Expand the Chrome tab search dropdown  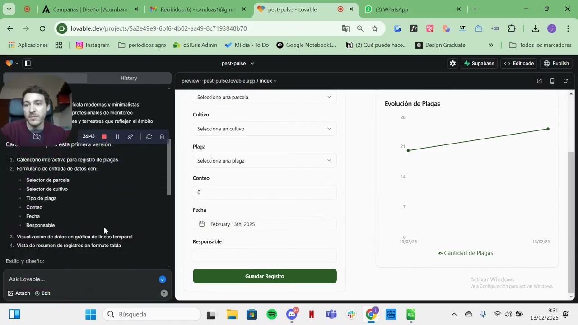[9, 9]
